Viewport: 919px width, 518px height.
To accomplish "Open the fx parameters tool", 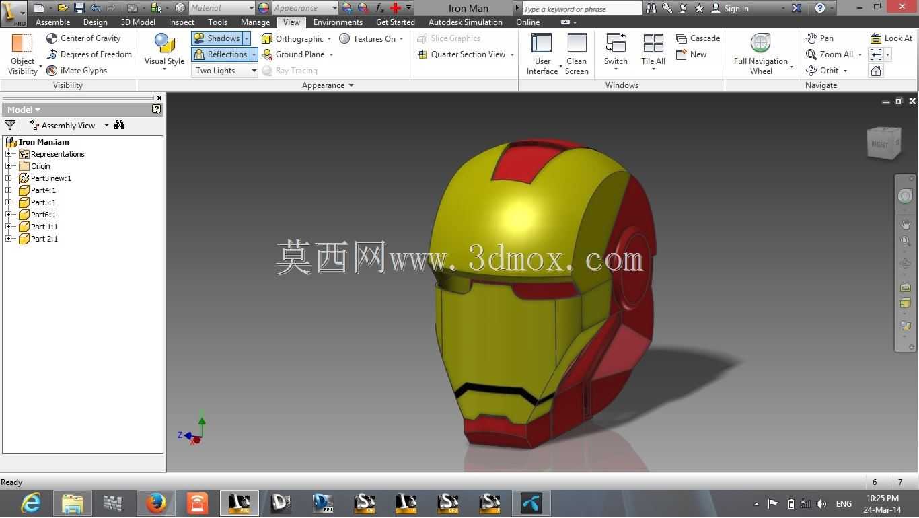I will [x=379, y=8].
